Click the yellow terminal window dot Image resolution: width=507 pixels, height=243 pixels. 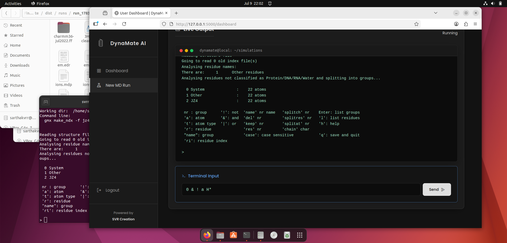click(186, 51)
